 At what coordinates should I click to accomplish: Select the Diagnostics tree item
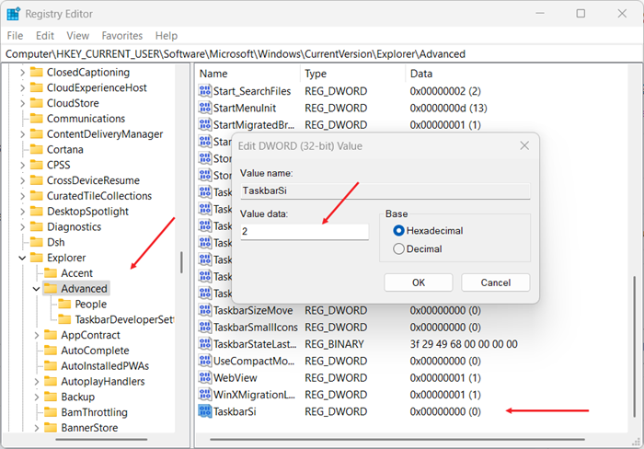74,226
